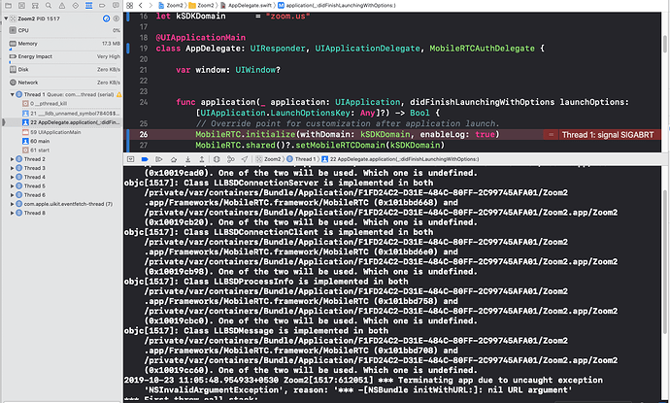Screen dimensions: 670x403
Task: Select the Memory gauge row
Action: pos(62,44)
